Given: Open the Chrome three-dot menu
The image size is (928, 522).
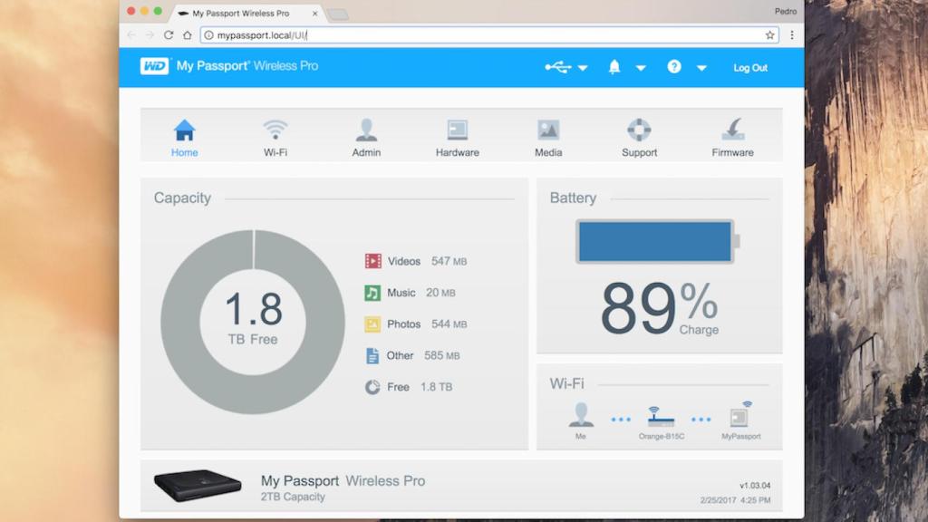Looking at the screenshot, I should [794, 34].
